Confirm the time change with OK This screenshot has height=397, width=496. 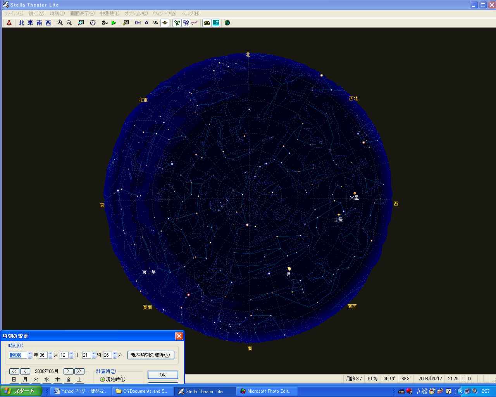point(163,375)
